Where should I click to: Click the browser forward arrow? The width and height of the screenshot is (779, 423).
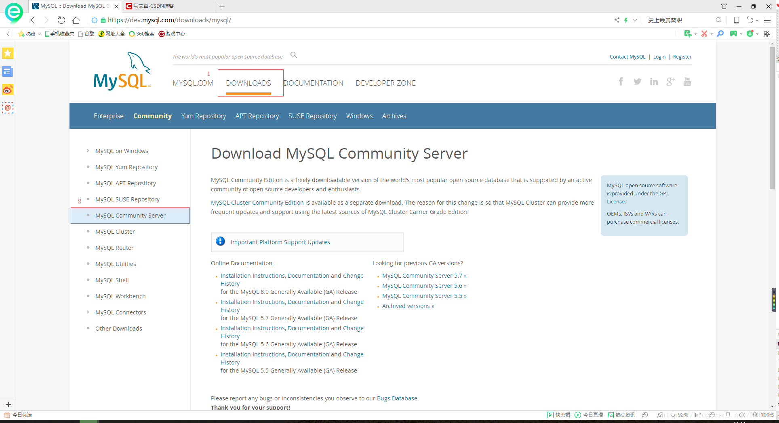click(46, 20)
